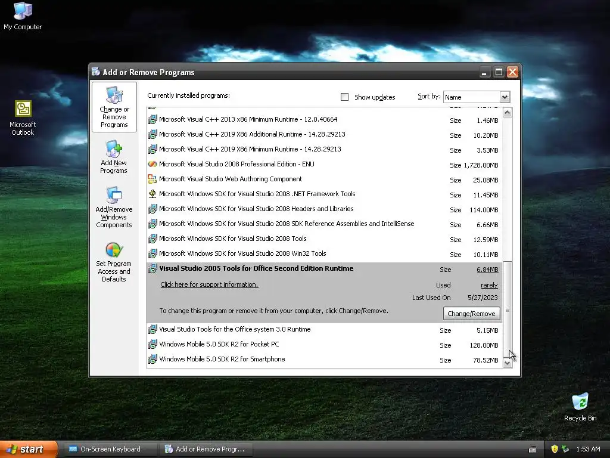Click Visual Studio Web Authoring Component icon
Screen dimensions: 610x458
pos(152,179)
